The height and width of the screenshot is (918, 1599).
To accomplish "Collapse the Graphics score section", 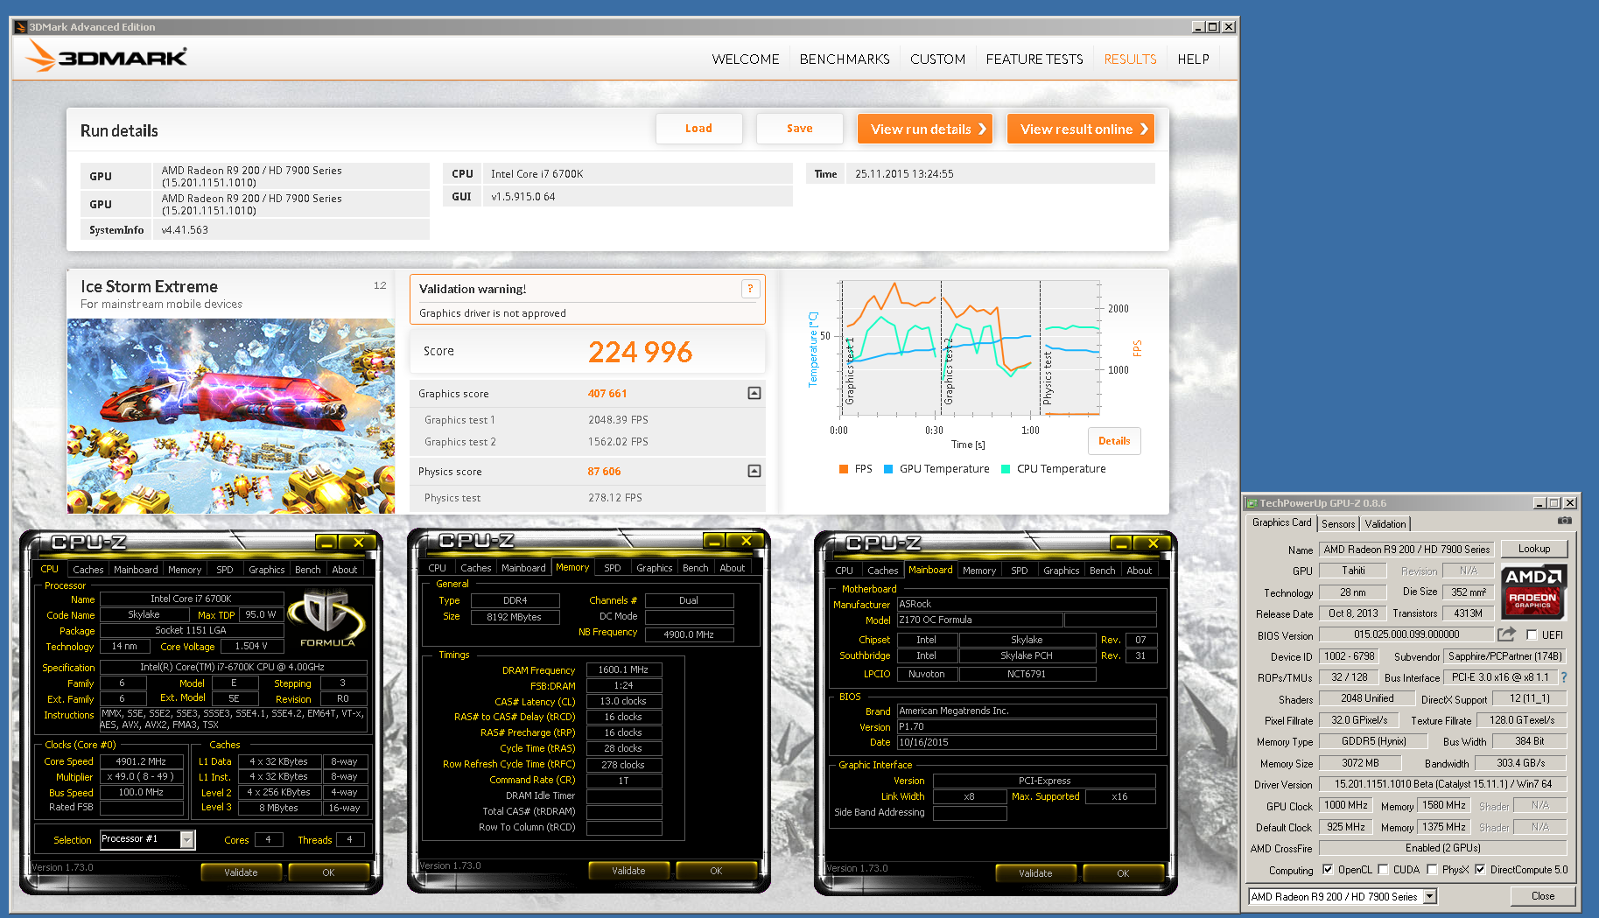I will 754,394.
